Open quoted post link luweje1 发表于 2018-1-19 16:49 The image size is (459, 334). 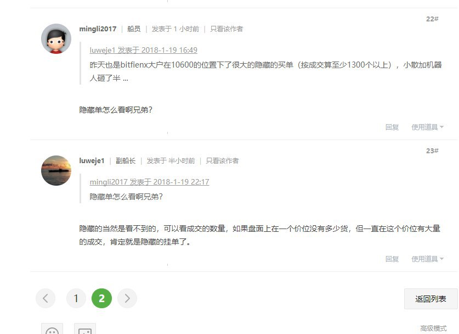point(144,50)
